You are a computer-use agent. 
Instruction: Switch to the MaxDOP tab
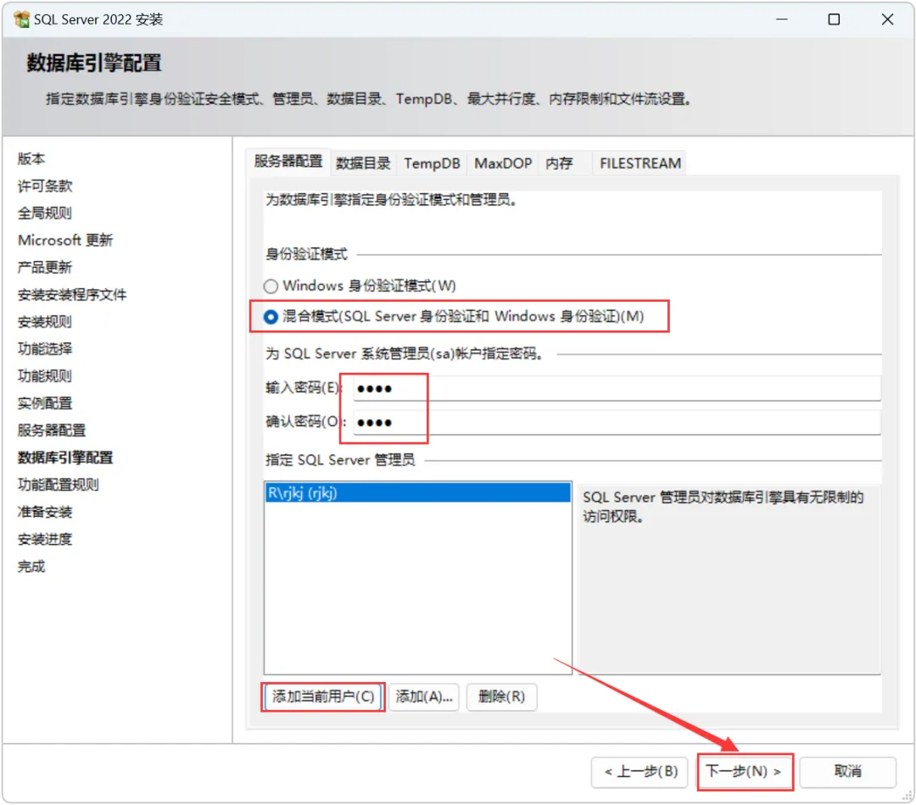[503, 164]
